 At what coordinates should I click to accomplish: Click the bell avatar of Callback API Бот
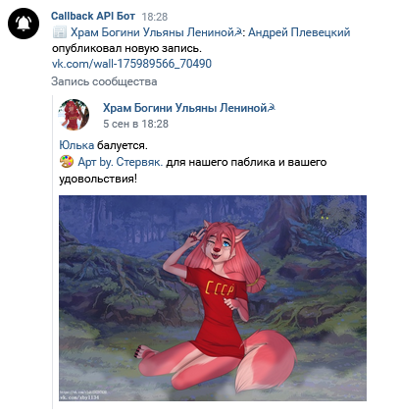pyautogui.click(x=24, y=24)
